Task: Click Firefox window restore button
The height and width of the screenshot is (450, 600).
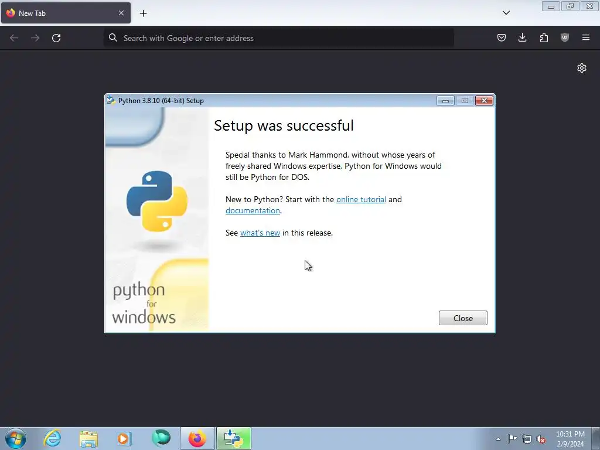Action: pos(570,6)
